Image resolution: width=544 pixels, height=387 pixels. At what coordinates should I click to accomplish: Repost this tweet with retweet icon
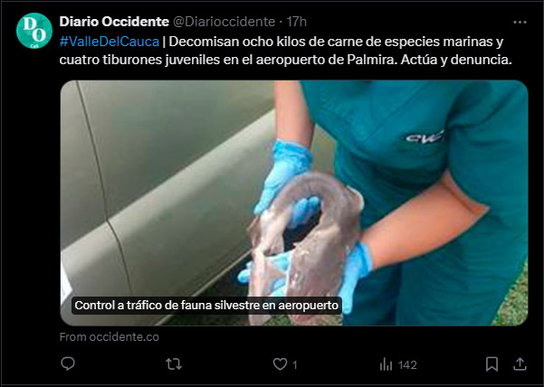point(174,364)
